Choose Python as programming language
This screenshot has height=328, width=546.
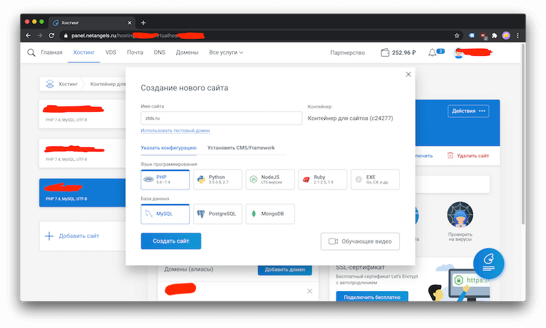(216, 179)
